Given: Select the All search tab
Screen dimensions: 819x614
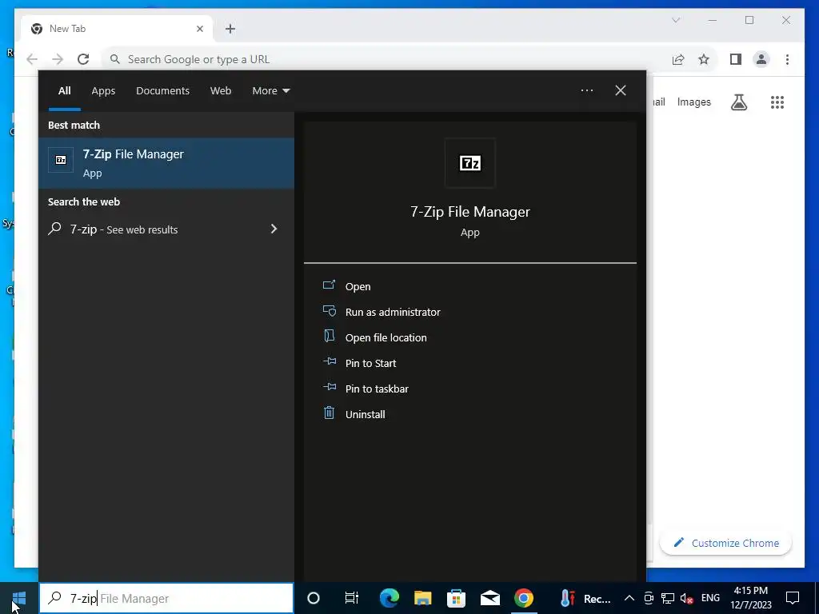Looking at the screenshot, I should click(x=64, y=91).
